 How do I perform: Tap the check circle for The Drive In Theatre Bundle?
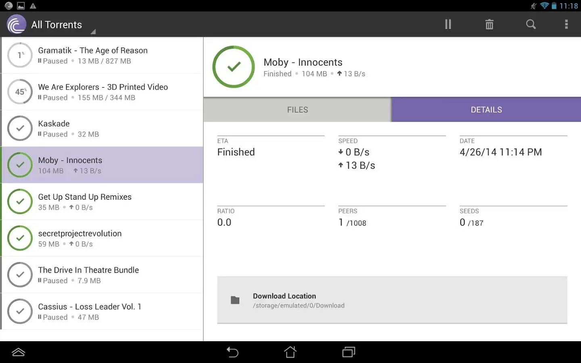tap(20, 275)
